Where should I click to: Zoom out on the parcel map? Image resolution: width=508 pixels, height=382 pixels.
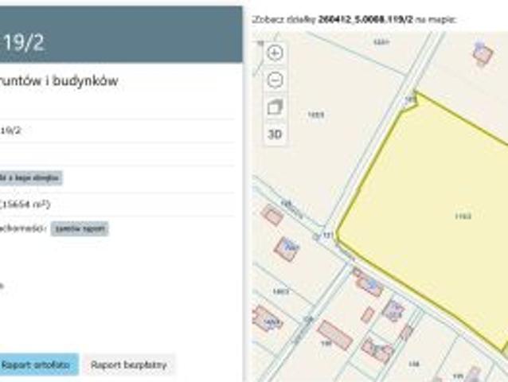[275, 80]
